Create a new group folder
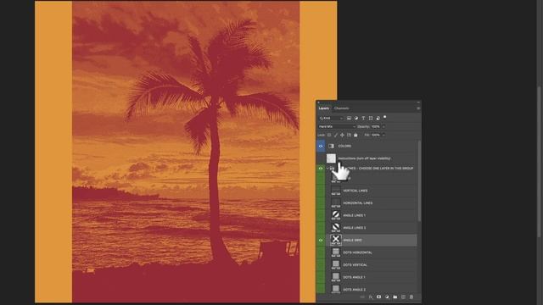Viewport: 543px width, 305px height. (x=395, y=297)
